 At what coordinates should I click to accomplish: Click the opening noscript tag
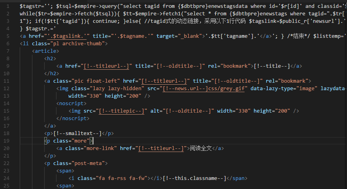point(71,104)
